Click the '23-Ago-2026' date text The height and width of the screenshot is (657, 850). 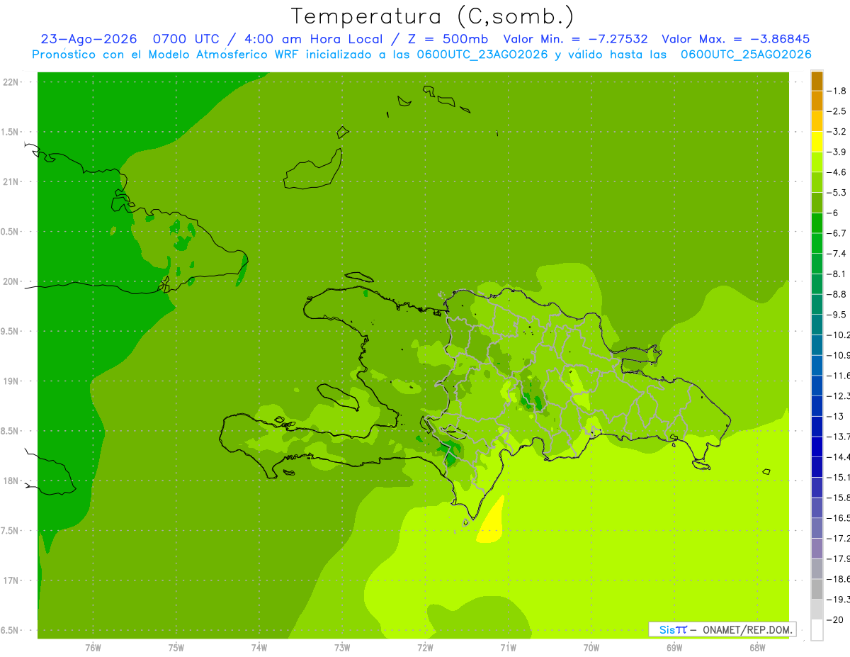(x=88, y=39)
